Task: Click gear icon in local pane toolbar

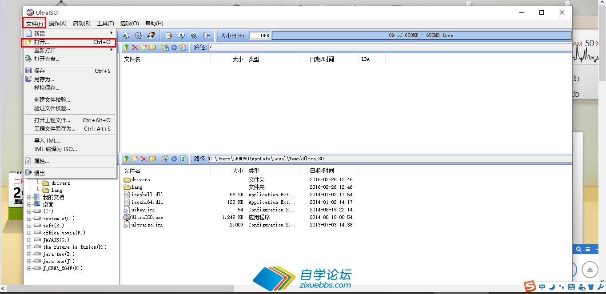Action: (x=174, y=159)
